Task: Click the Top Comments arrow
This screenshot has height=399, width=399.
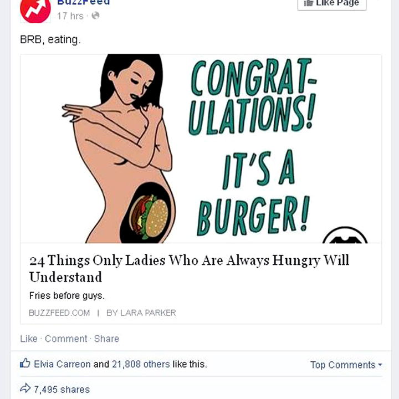Action: click(x=380, y=365)
